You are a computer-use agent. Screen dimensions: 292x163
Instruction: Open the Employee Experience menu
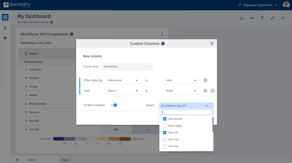click(258, 5)
